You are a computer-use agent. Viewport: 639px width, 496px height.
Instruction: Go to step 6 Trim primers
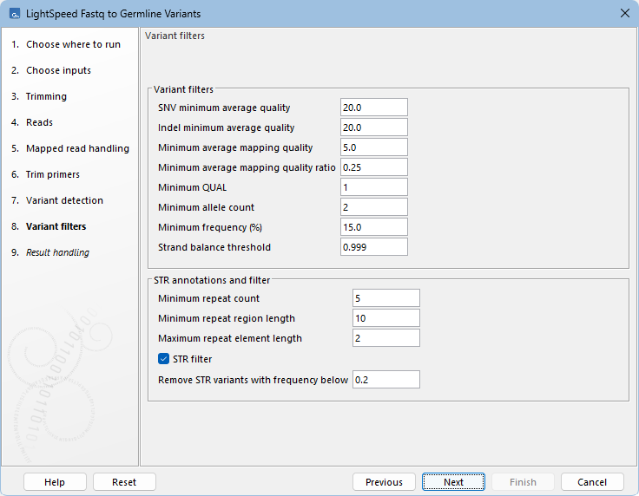[46, 174]
